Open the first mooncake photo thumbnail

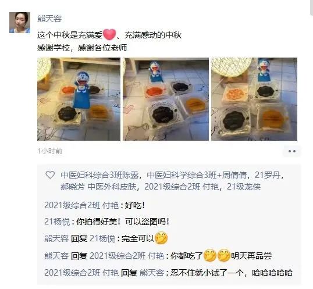(x=79, y=99)
